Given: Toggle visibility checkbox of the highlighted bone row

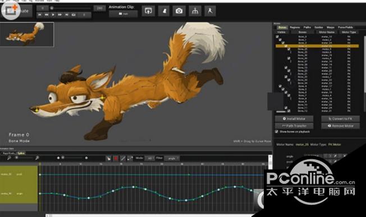Looking at the screenshot, I should tap(286, 46).
